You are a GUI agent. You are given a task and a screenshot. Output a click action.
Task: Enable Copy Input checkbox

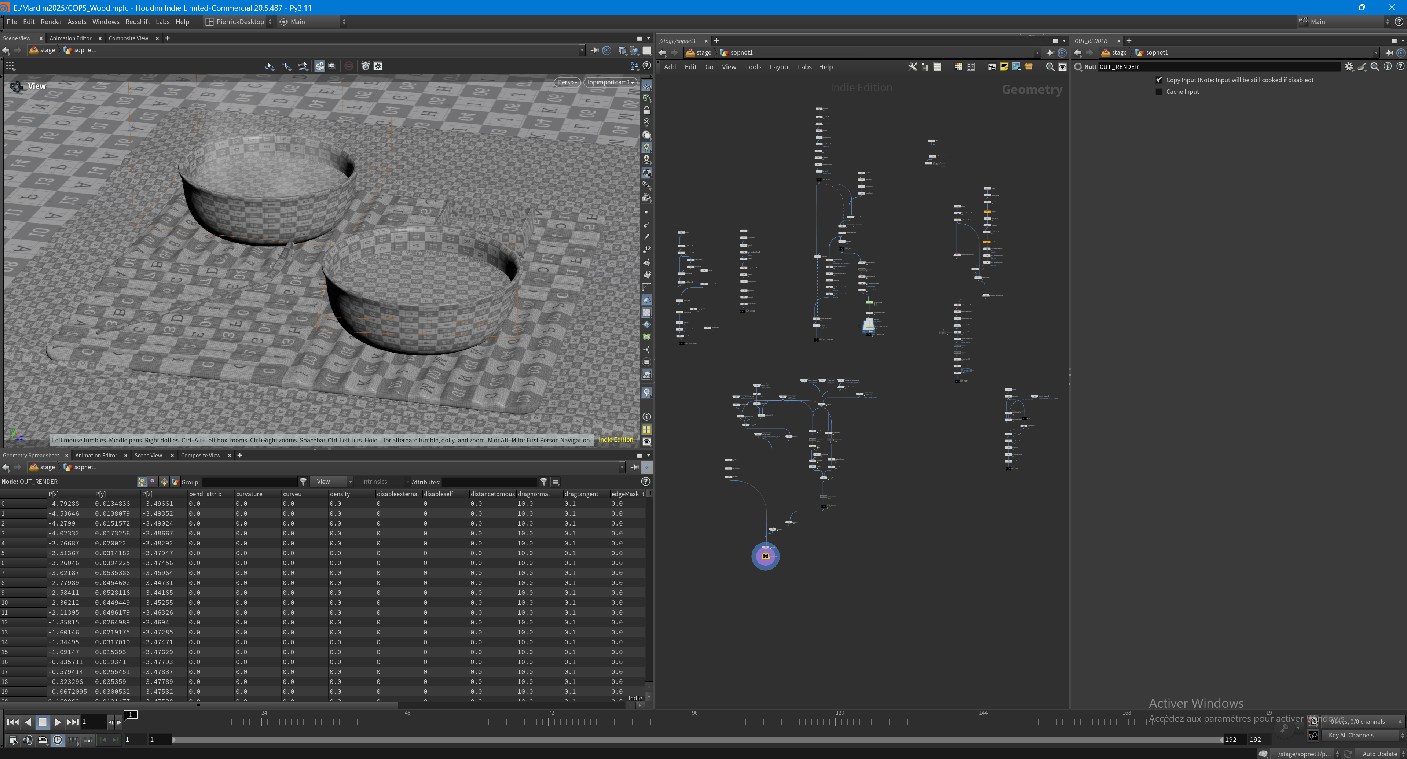pos(1159,80)
